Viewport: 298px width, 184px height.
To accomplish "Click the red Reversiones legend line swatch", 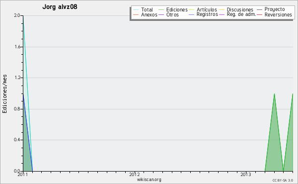I will (260, 15).
